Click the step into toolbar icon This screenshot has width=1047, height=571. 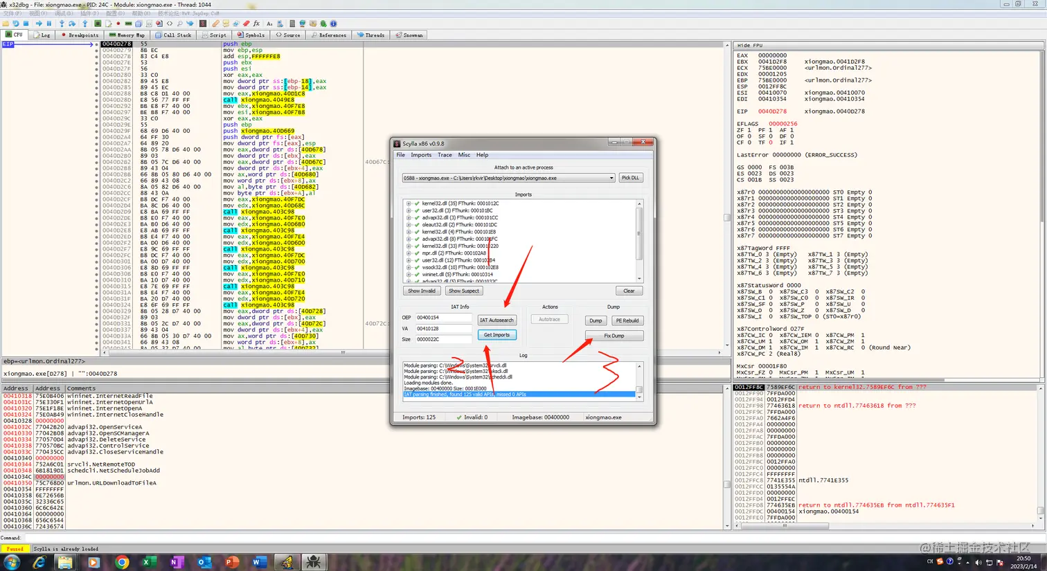(62, 24)
